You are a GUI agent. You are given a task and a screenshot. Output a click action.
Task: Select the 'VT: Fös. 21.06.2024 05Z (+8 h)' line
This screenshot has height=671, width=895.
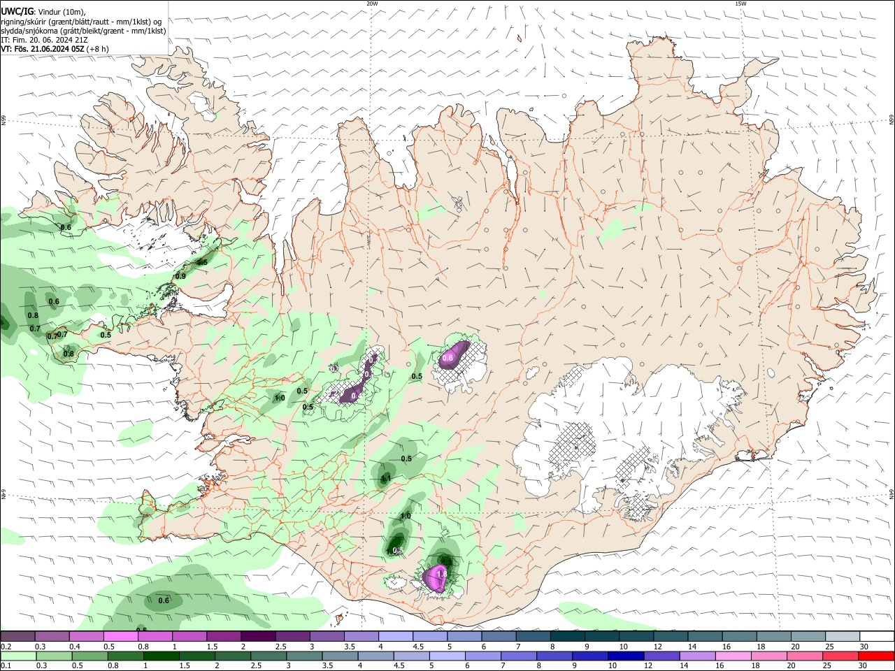[55, 49]
